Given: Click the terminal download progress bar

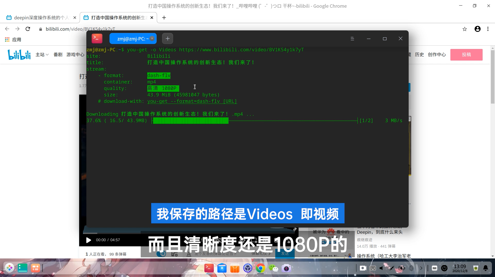Looking at the screenshot, I should 255,121.
